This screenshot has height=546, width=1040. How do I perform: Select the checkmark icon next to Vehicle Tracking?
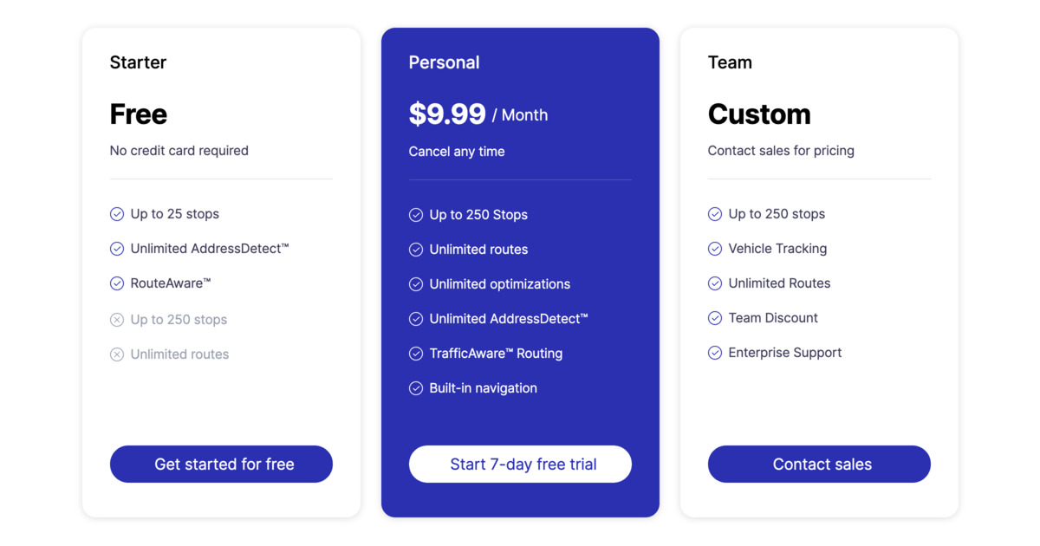(715, 249)
